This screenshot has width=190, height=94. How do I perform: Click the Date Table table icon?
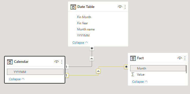pyautogui.click(x=73, y=7)
